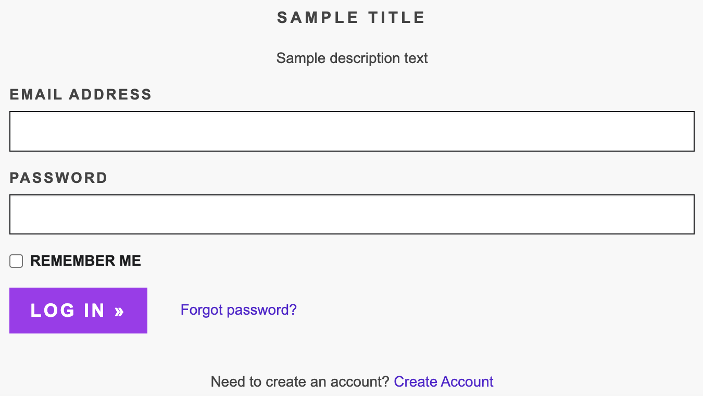Follow the "Create Account" link
The height and width of the screenshot is (396, 703).
(443, 382)
